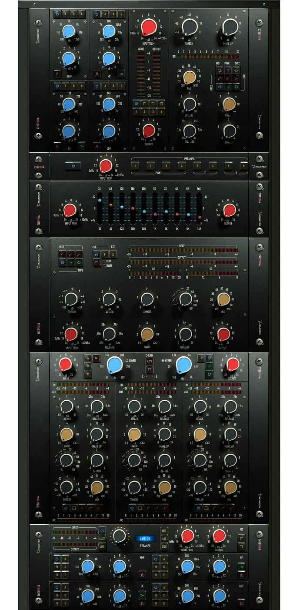This screenshot has height=610, width=300.
Task: Select the arrow TYPE icon in 2715 compressor
Action: pos(227,87)
